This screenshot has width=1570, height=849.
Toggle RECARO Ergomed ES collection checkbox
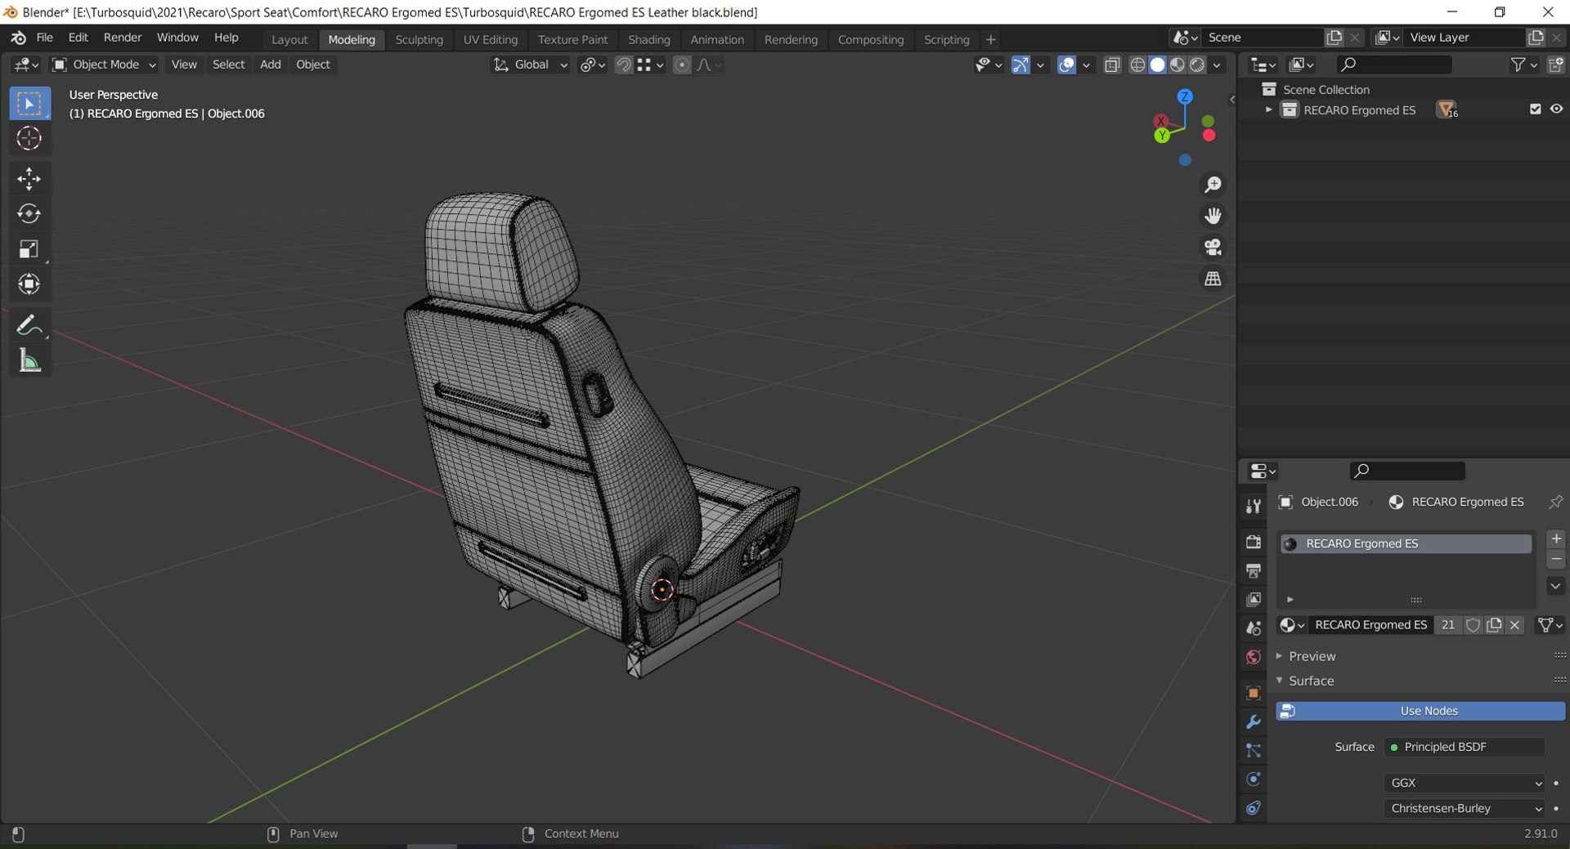(1535, 109)
